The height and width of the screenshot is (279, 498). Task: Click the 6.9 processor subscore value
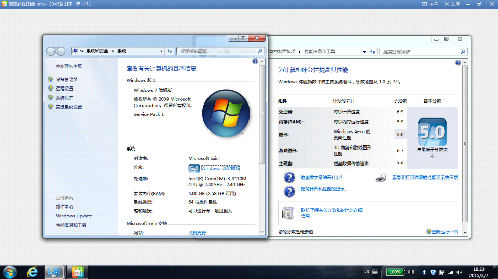400,112
